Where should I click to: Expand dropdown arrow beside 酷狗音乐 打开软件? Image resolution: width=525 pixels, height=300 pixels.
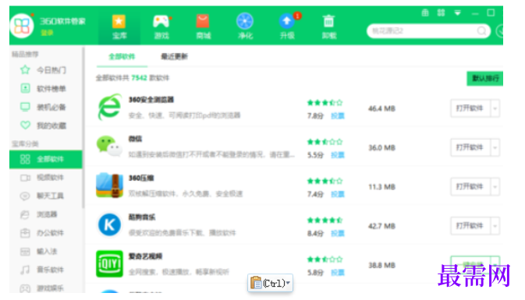[495, 226]
